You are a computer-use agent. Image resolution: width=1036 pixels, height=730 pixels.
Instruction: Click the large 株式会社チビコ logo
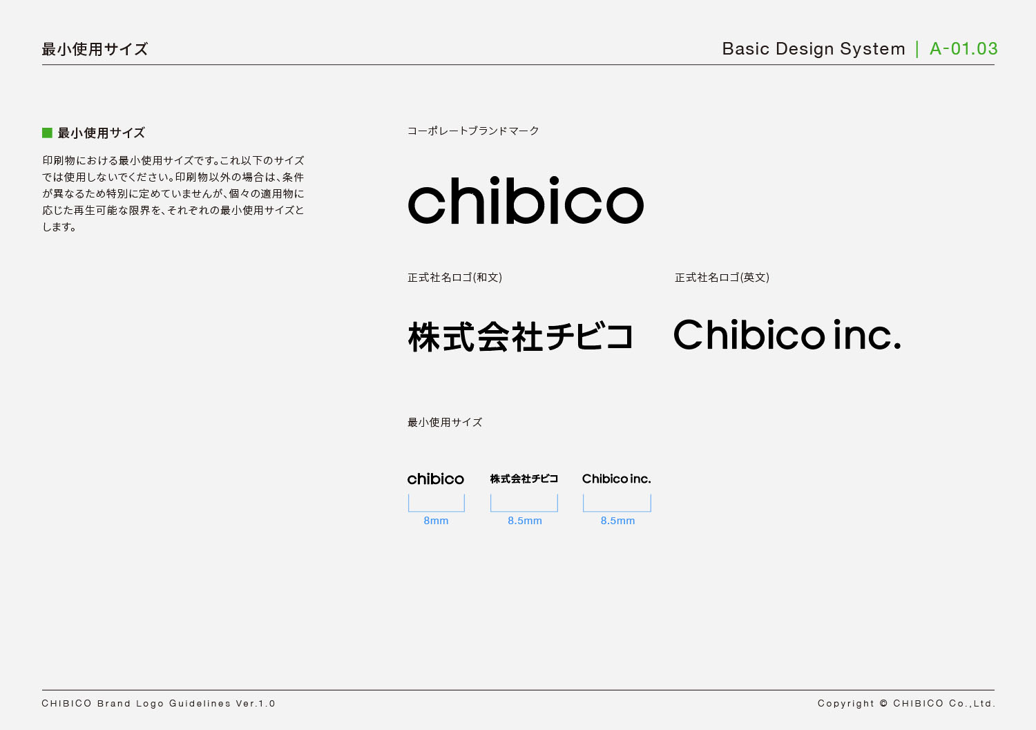click(x=521, y=336)
